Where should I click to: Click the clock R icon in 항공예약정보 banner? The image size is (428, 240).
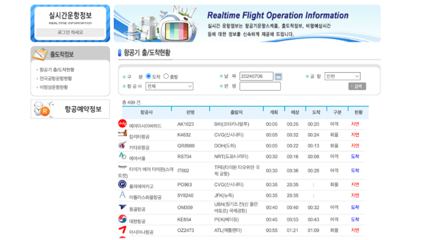pos(43,109)
